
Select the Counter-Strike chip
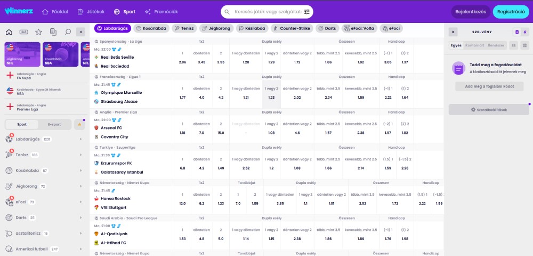point(292,29)
